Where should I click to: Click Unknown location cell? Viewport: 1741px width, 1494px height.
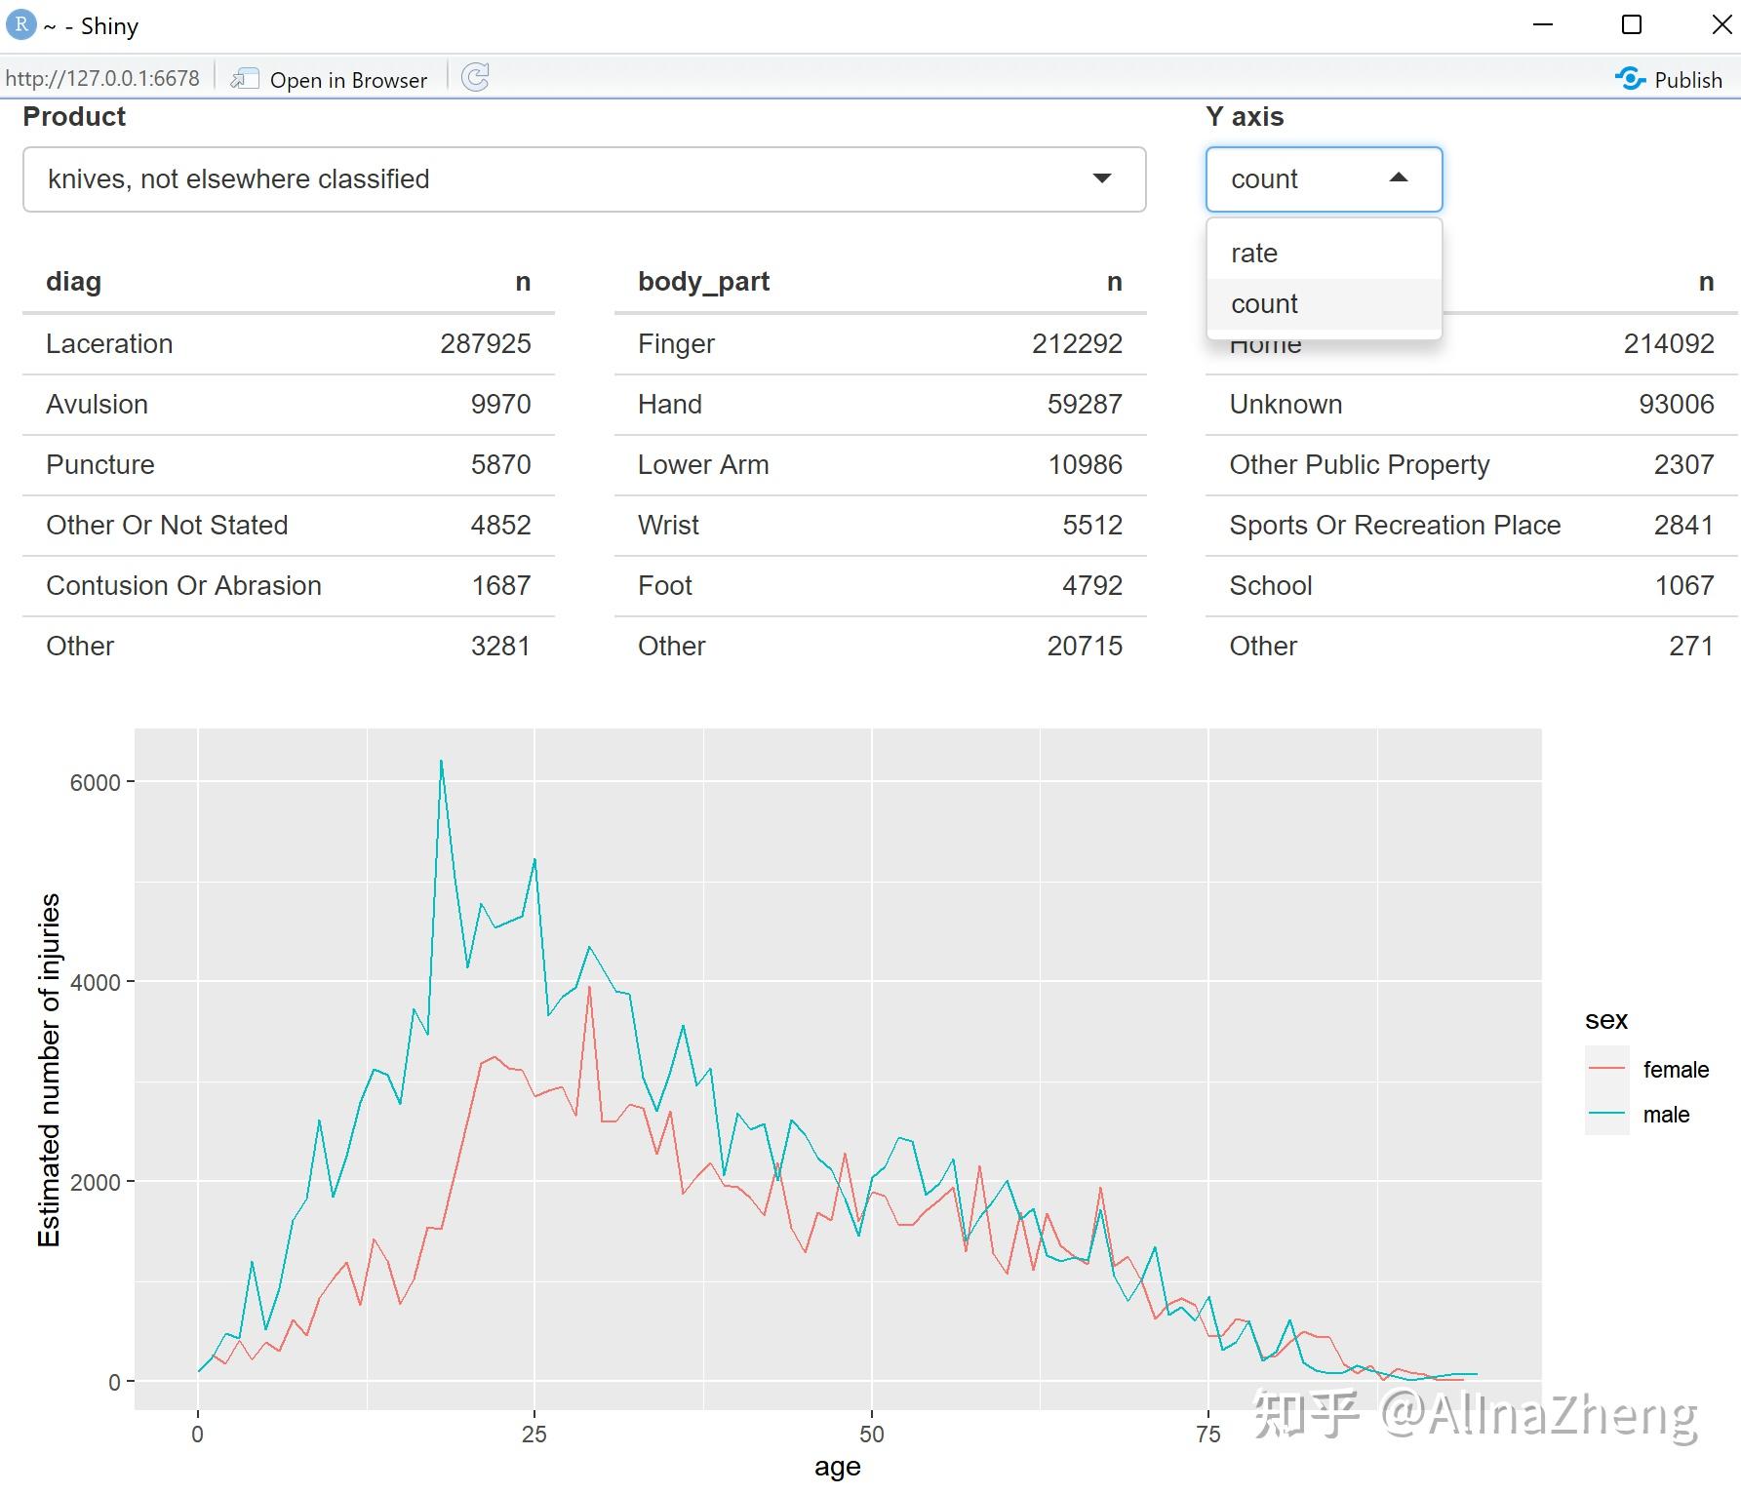(1286, 405)
